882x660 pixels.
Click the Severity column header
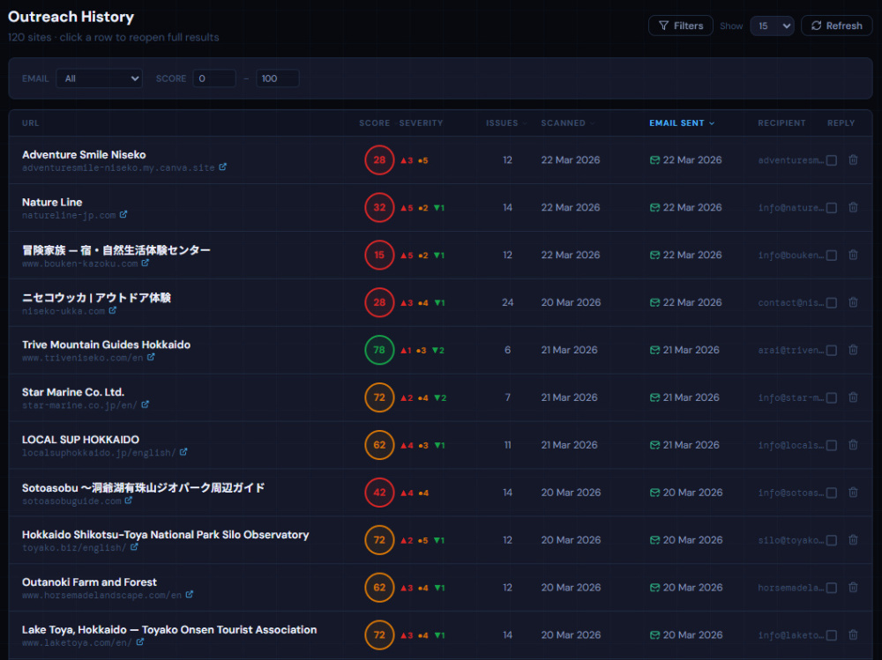(421, 122)
